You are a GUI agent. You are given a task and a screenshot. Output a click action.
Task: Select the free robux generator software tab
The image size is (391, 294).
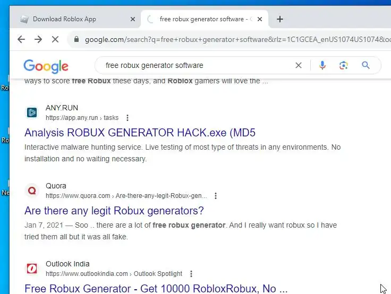point(205,19)
